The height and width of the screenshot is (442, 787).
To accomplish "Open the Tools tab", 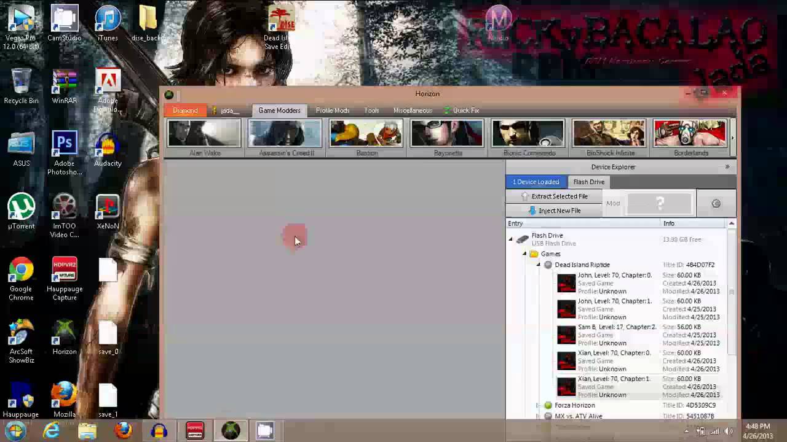I will [x=371, y=110].
